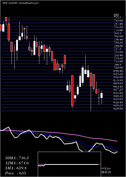Click the Price : 655 value
The width and height of the screenshot is (126, 177).
click(16, 173)
